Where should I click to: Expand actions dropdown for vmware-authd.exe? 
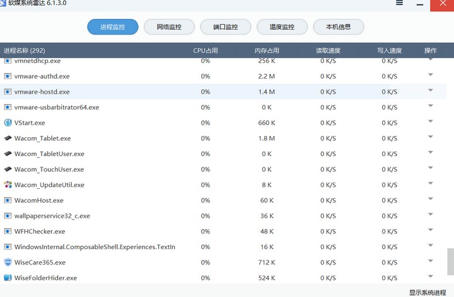431,75
